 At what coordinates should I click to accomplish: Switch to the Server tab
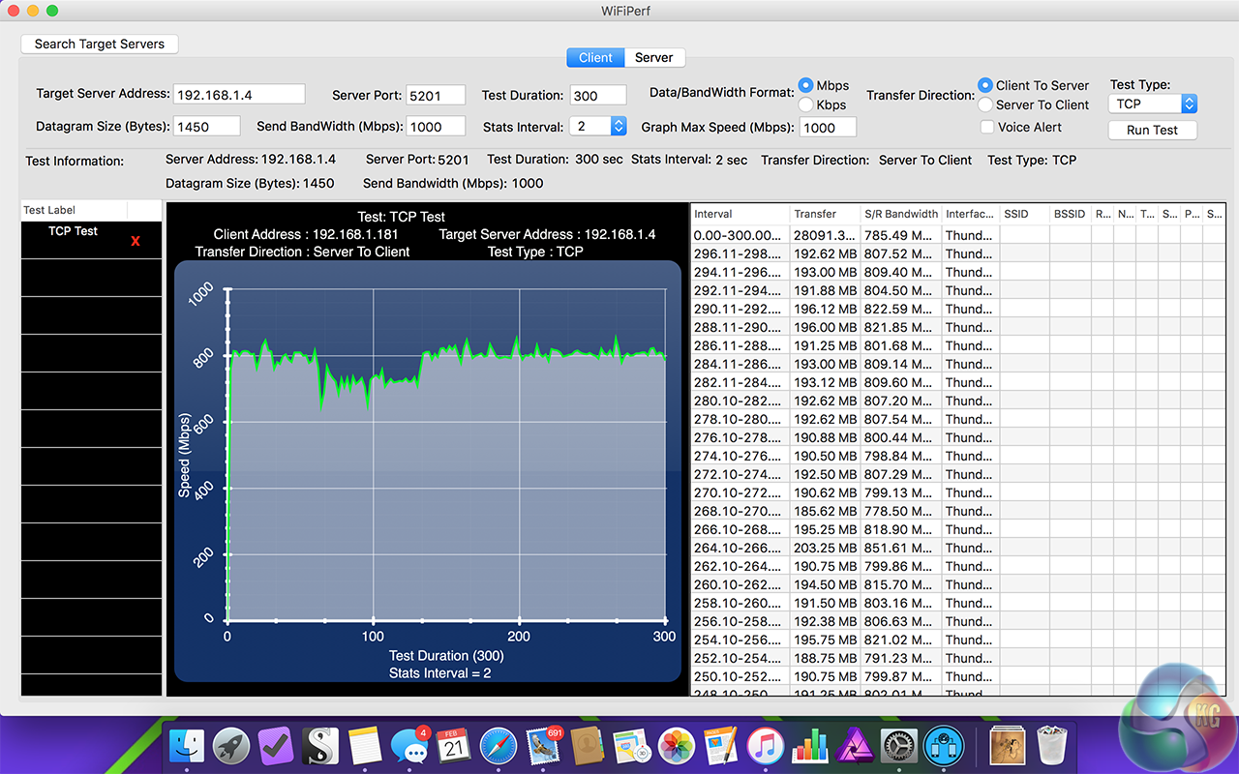[x=654, y=57]
